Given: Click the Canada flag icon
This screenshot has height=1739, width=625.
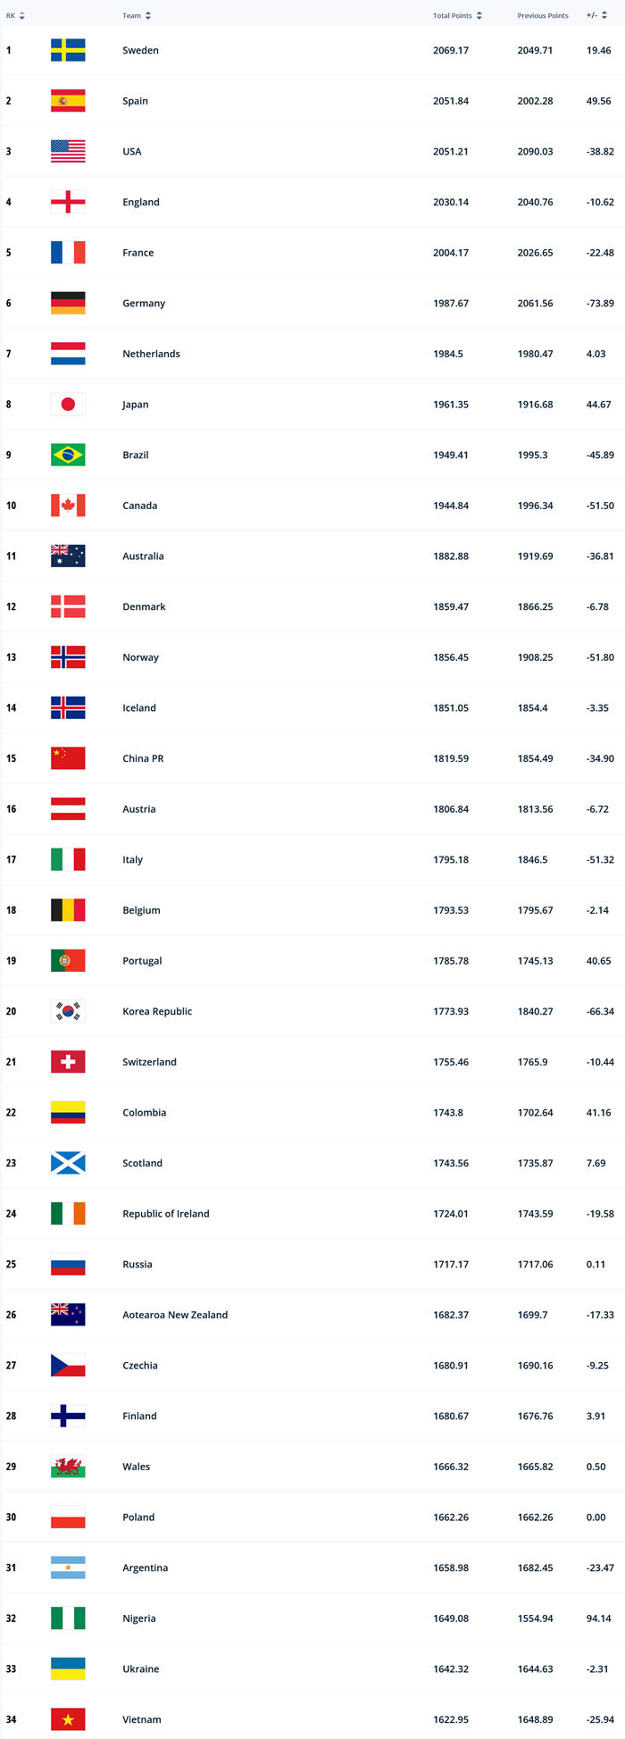Looking at the screenshot, I should 68,506.
